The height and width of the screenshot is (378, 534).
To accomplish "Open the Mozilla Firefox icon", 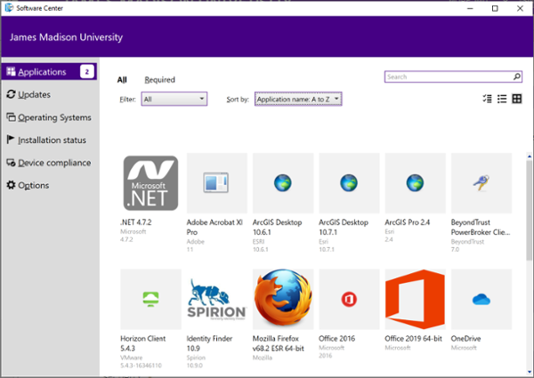I will pyautogui.click(x=283, y=299).
